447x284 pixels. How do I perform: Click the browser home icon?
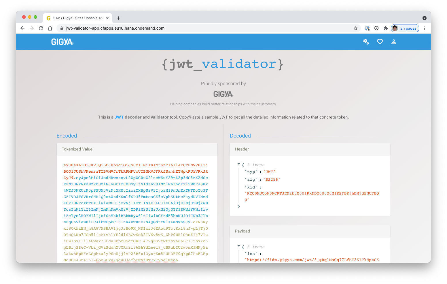[x=50, y=28]
